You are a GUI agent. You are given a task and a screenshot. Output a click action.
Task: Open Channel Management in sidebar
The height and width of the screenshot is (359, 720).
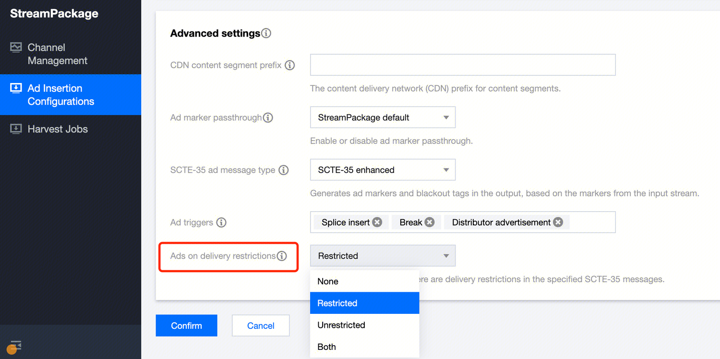(57, 54)
